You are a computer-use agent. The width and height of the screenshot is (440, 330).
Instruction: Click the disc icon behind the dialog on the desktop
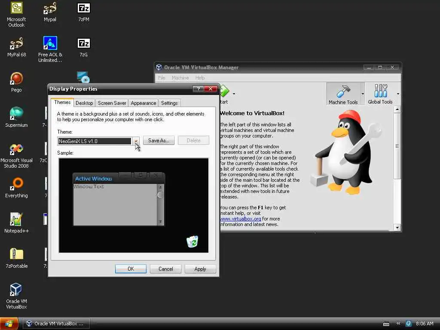(x=83, y=77)
